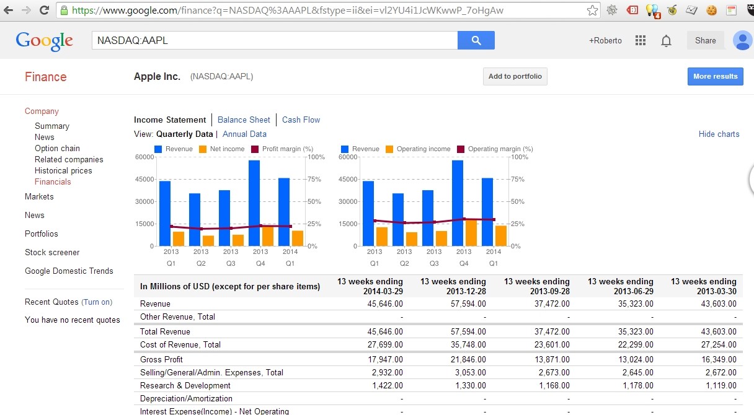Click Add to portfolio button
This screenshot has width=754, height=415.
[x=515, y=76]
